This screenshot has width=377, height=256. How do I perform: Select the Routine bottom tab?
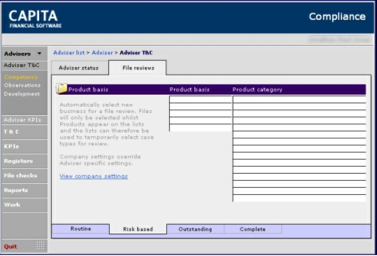pos(80,229)
